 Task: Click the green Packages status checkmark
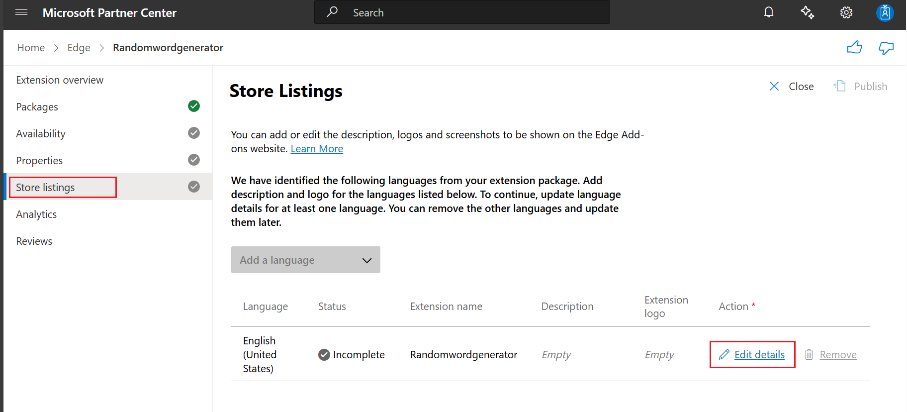coord(194,106)
